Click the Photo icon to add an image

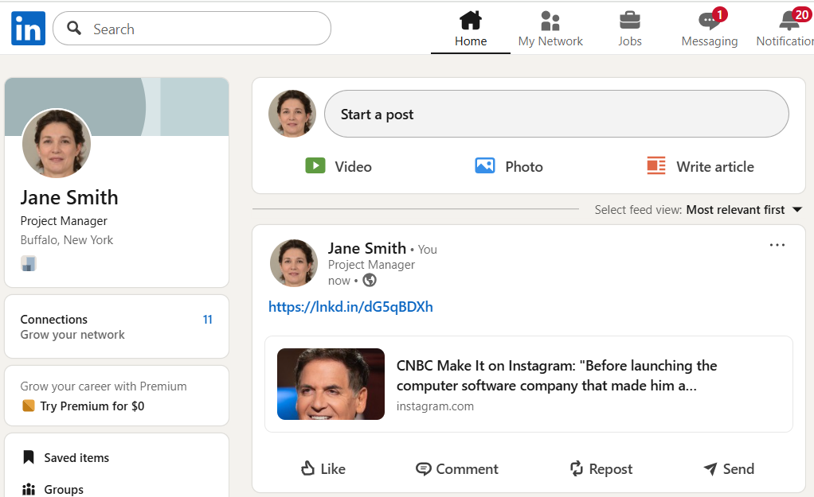point(485,166)
